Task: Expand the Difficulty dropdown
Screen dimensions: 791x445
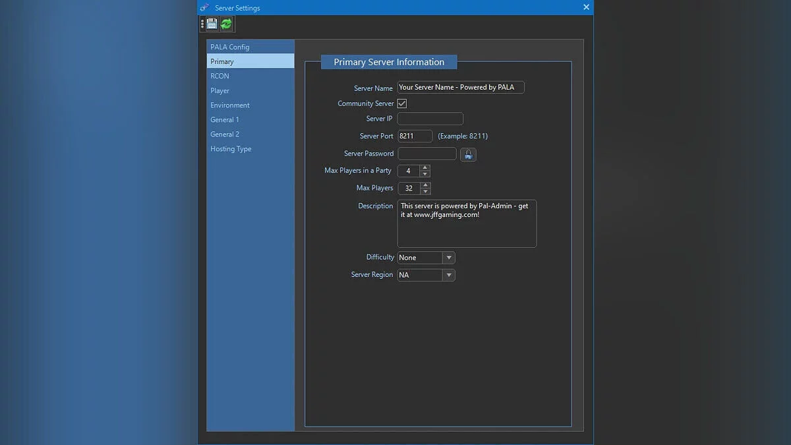Action: click(448, 258)
